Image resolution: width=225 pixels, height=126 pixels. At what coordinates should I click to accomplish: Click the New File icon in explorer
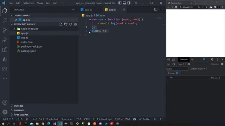[61, 24]
